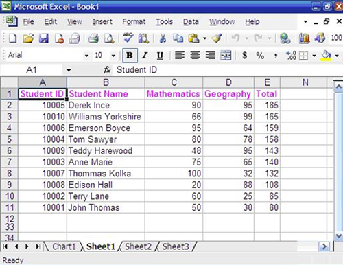Screen dimensions: 343x265
Task: Apply Percent Style icon
Action: pos(260,56)
